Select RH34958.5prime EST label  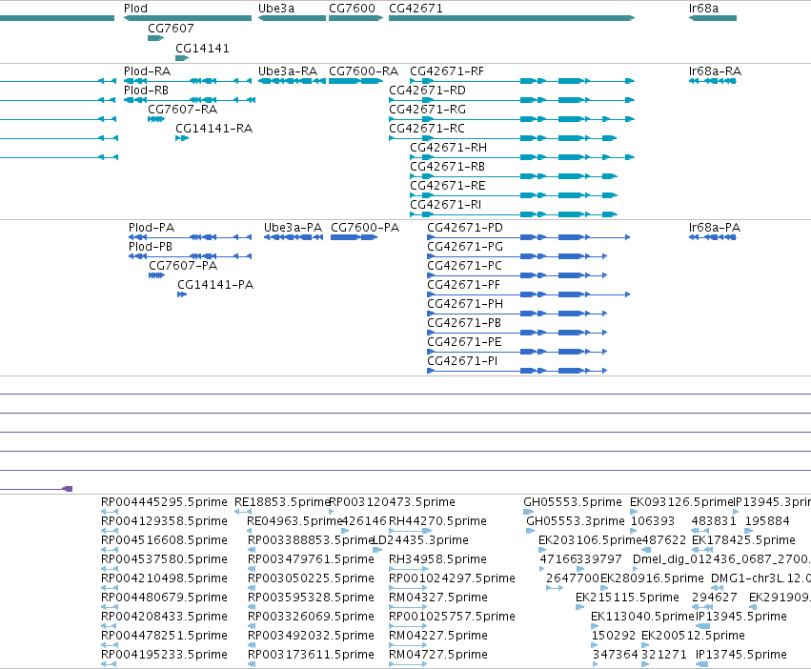(437, 559)
